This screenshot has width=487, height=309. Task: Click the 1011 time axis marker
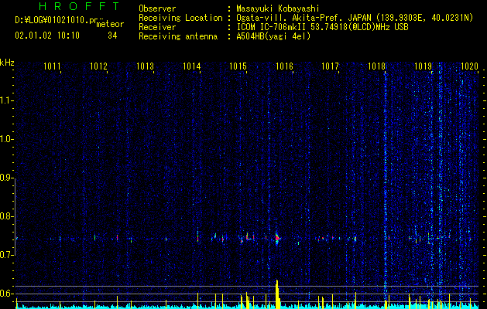[52, 66]
